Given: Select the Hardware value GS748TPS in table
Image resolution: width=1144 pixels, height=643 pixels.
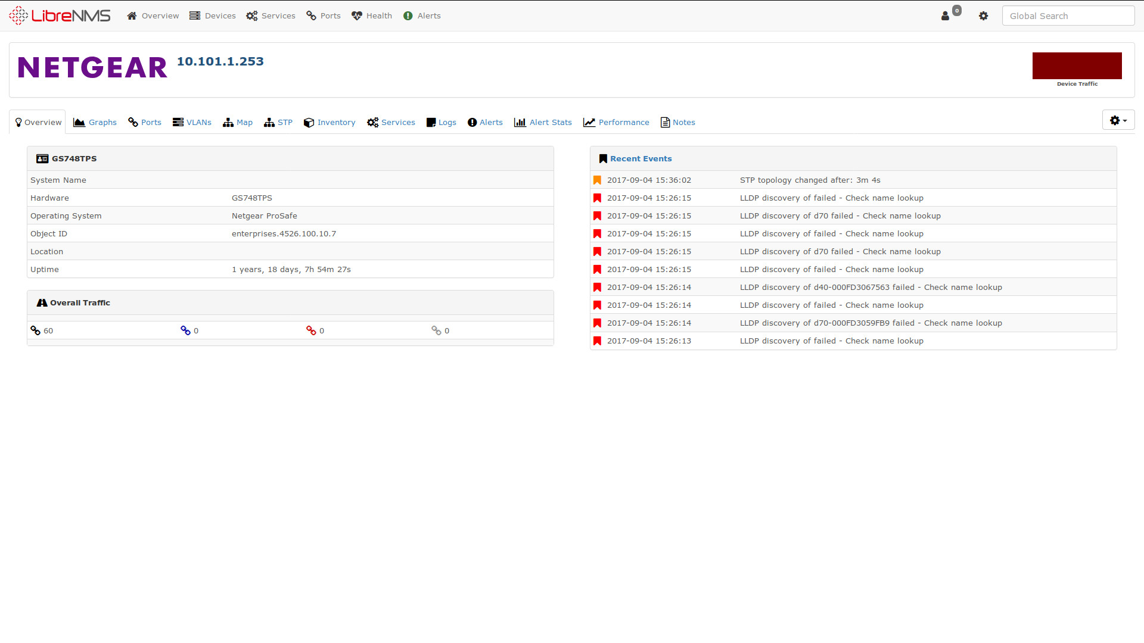Looking at the screenshot, I should pos(252,198).
